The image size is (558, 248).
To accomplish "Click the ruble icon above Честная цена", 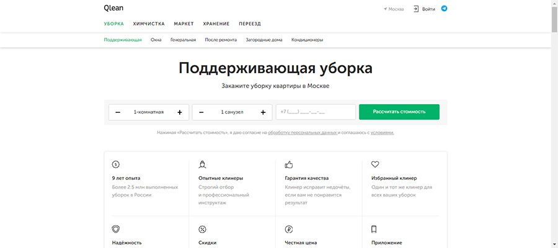I will click(x=288, y=229).
